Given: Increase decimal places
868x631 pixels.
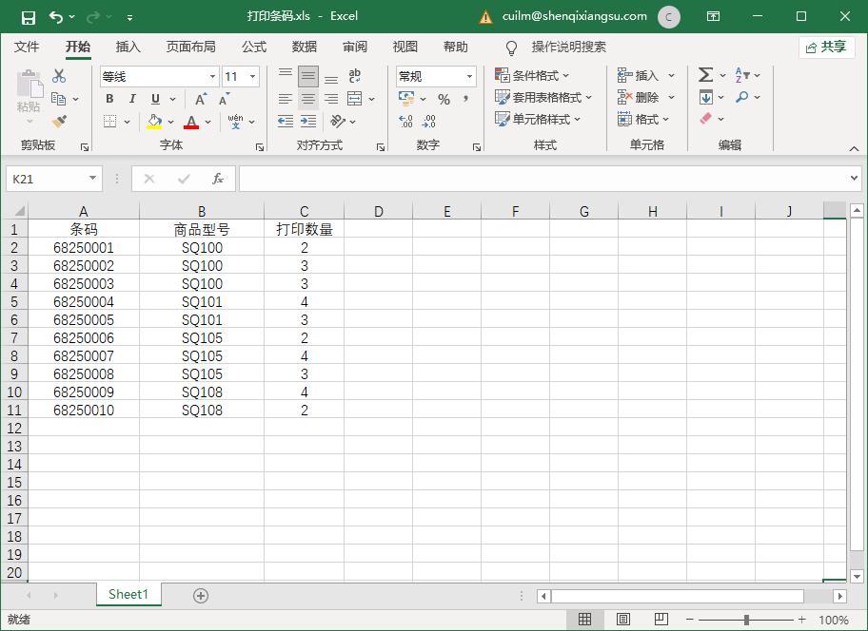Looking at the screenshot, I should point(405,121).
